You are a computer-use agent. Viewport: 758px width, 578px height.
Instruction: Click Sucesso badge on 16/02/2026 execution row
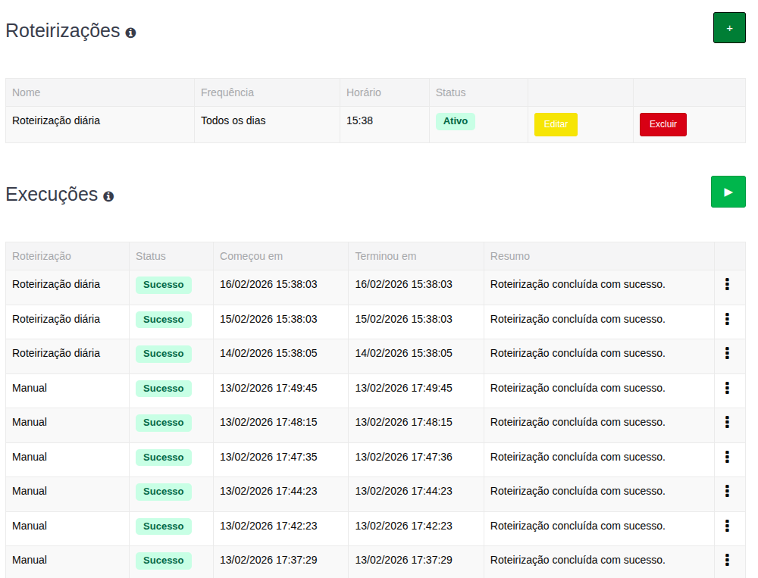click(163, 285)
